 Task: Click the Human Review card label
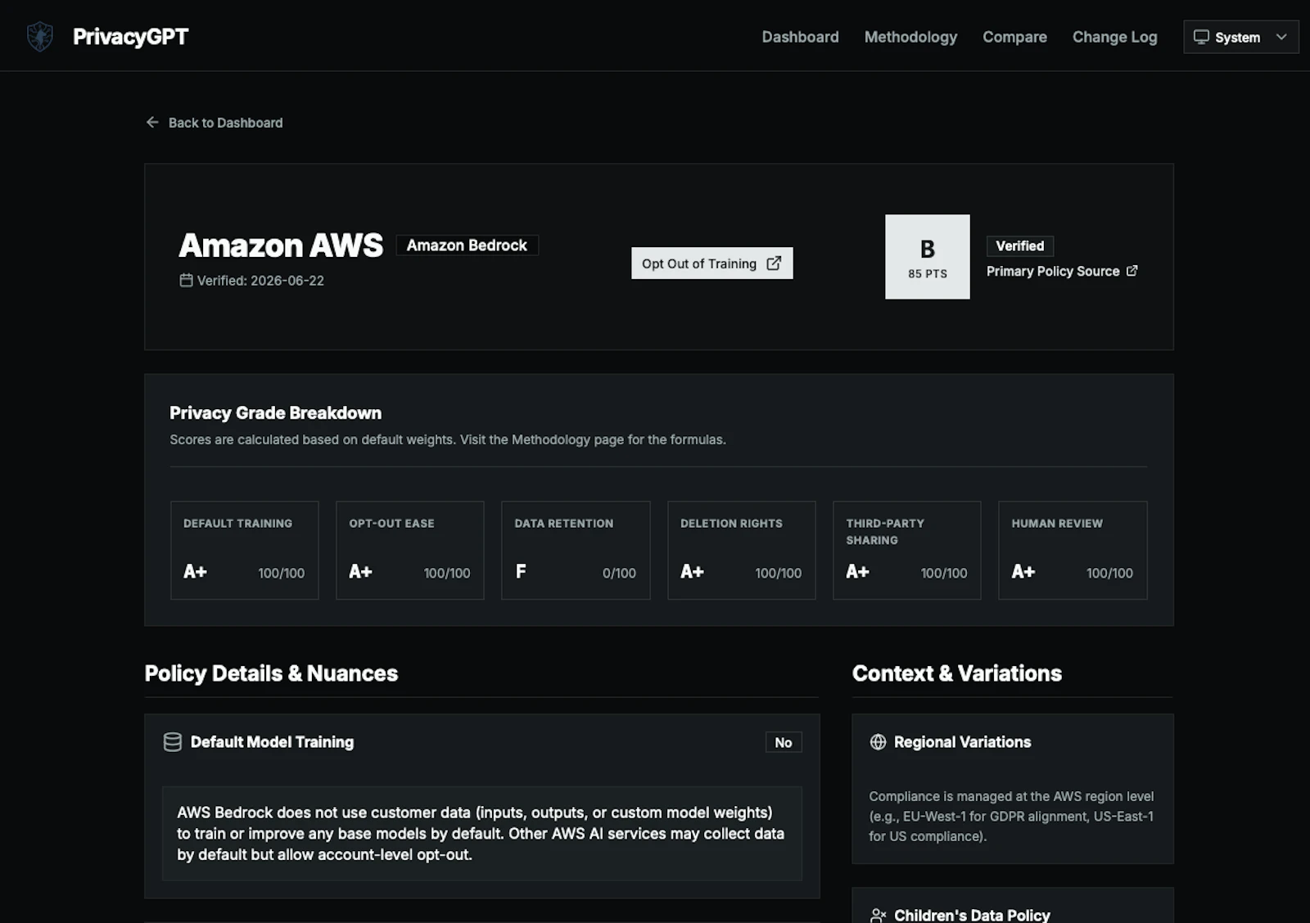point(1057,523)
